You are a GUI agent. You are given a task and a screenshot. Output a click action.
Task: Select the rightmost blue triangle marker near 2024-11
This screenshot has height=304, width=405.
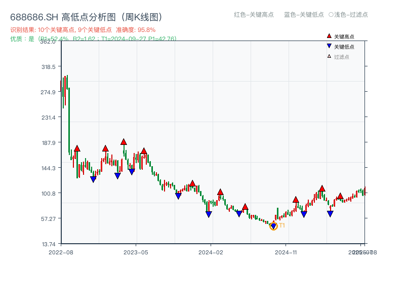tap(331, 214)
